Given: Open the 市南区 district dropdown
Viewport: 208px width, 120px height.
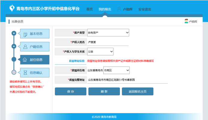Looking at the screenshot, I should (116, 70).
